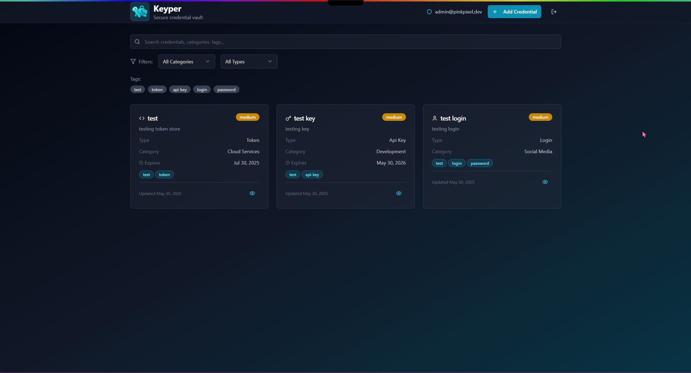Click 'testing login' description text

(x=445, y=129)
